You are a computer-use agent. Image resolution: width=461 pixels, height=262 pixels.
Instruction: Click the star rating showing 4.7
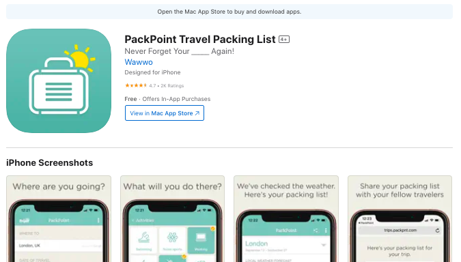(x=136, y=85)
